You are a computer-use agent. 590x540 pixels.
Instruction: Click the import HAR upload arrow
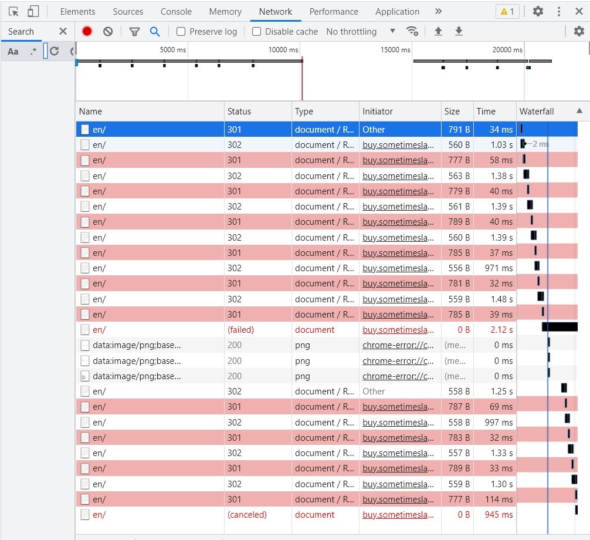[438, 32]
